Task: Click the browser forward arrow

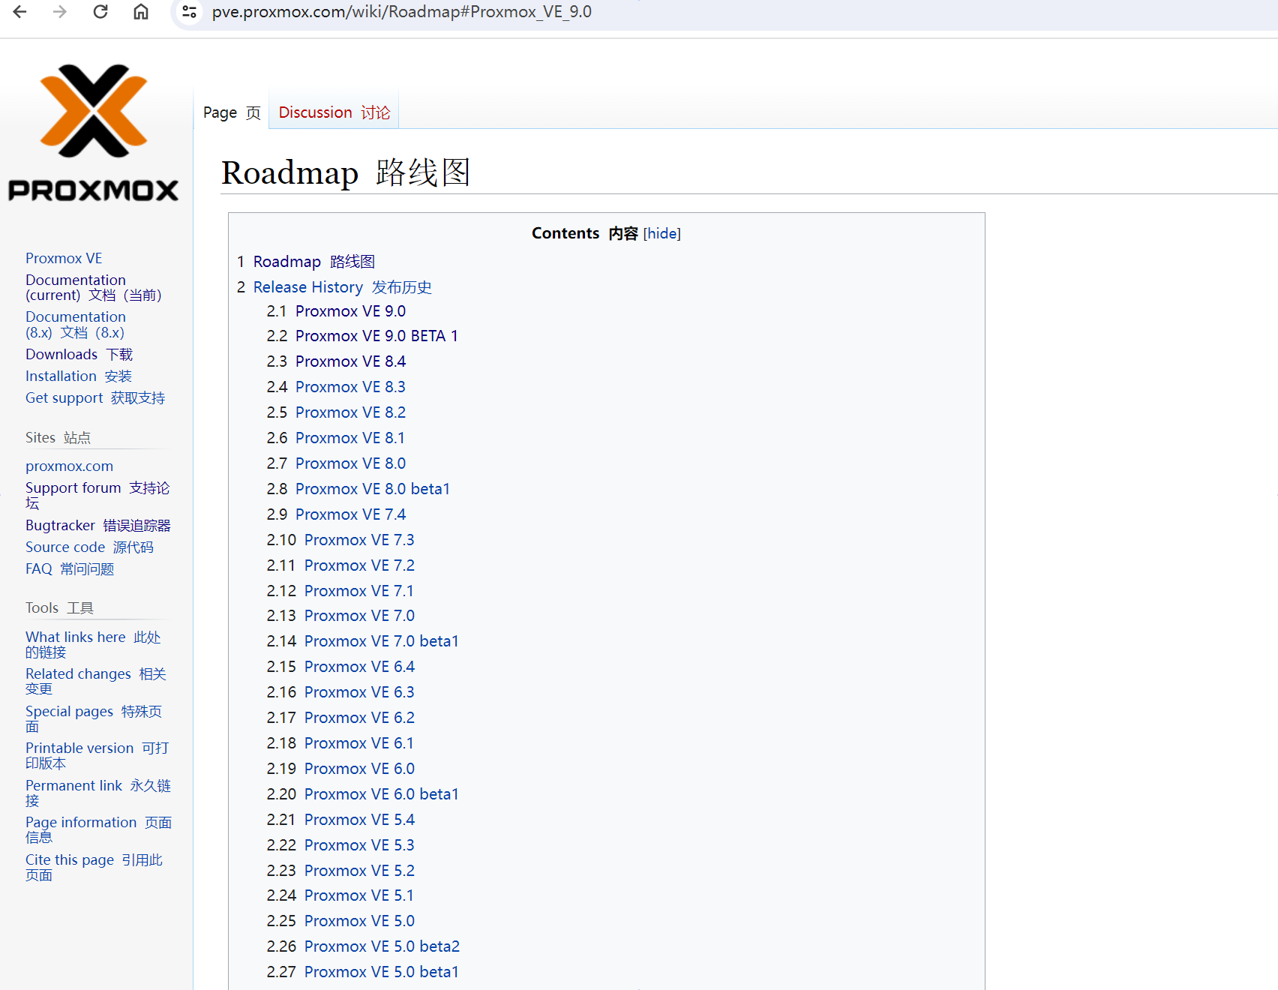Action: click(x=60, y=12)
